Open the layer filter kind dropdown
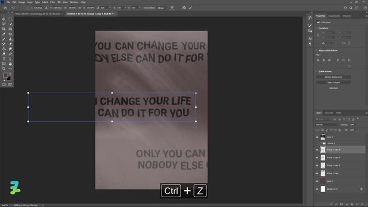368x207 pixels. [324, 119]
